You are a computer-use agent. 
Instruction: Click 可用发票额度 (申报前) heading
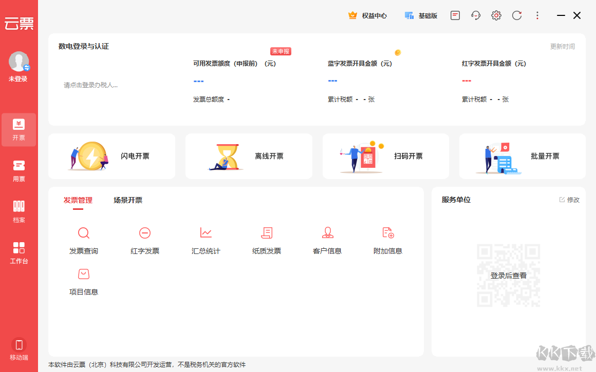click(x=234, y=64)
